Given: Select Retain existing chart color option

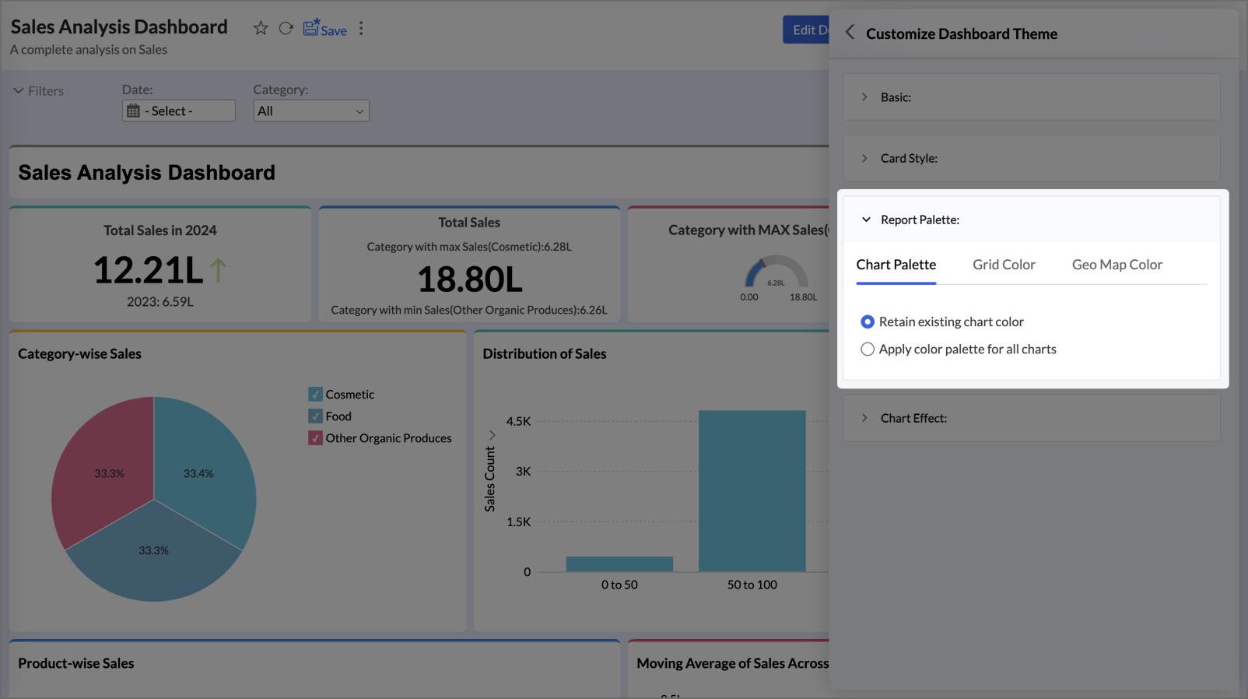Looking at the screenshot, I should [868, 322].
